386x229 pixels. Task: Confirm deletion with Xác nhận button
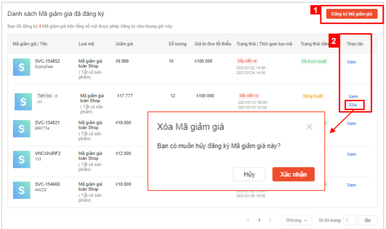click(x=293, y=174)
